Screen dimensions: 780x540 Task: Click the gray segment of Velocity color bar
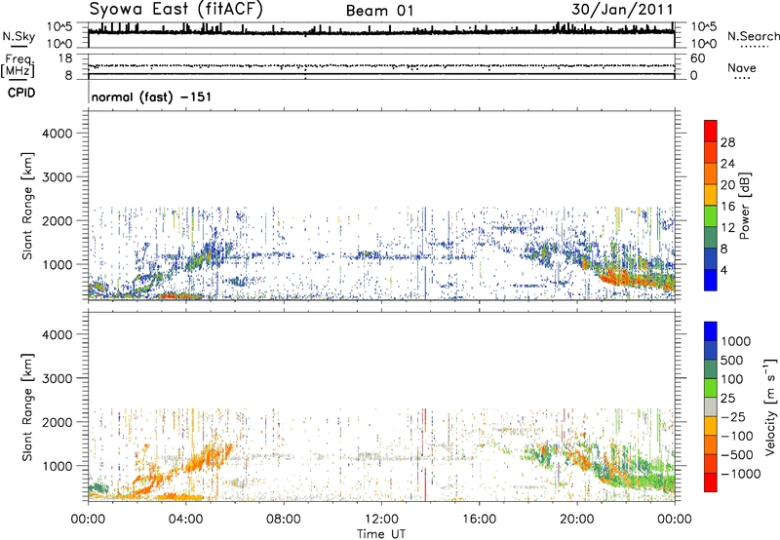click(711, 407)
